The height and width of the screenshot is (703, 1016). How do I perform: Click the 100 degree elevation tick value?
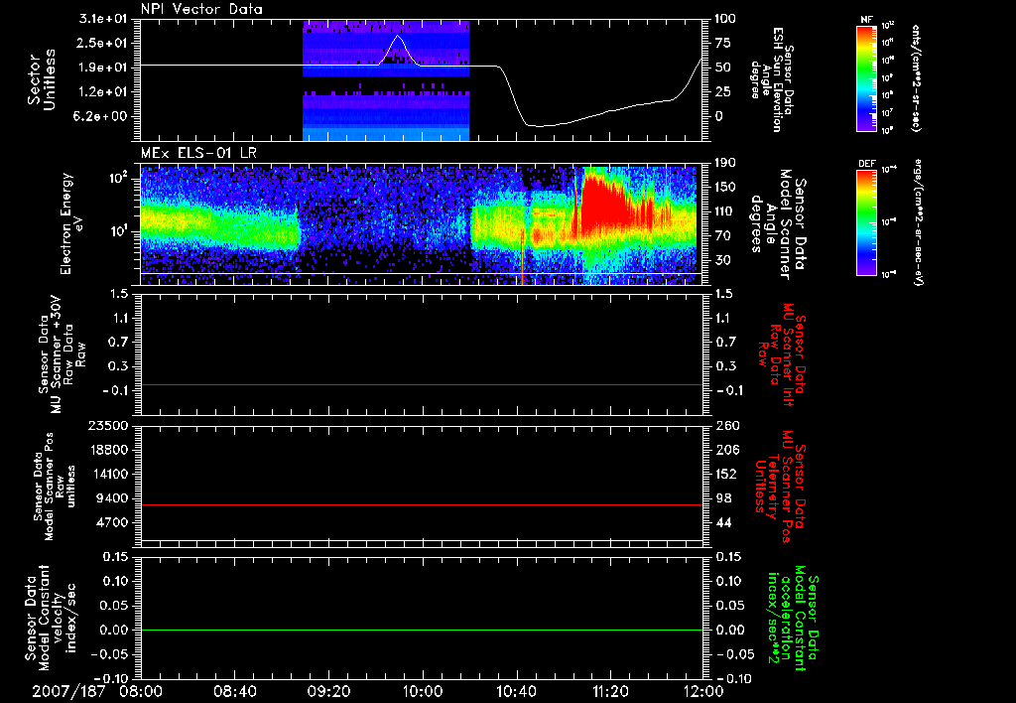click(725, 18)
